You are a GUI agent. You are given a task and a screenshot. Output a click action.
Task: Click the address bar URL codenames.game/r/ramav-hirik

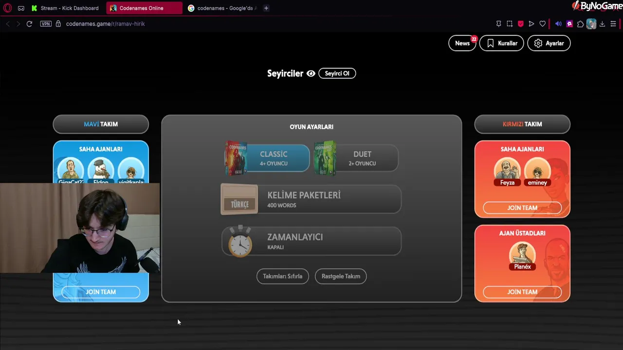[x=105, y=24]
